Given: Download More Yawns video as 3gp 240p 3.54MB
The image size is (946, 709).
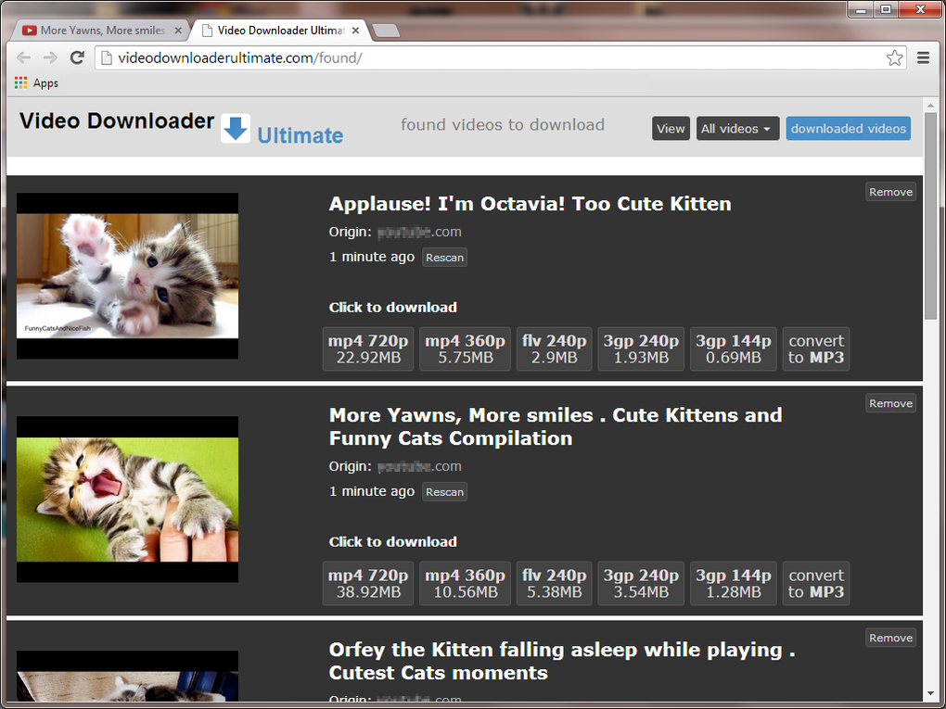Looking at the screenshot, I should point(641,584).
